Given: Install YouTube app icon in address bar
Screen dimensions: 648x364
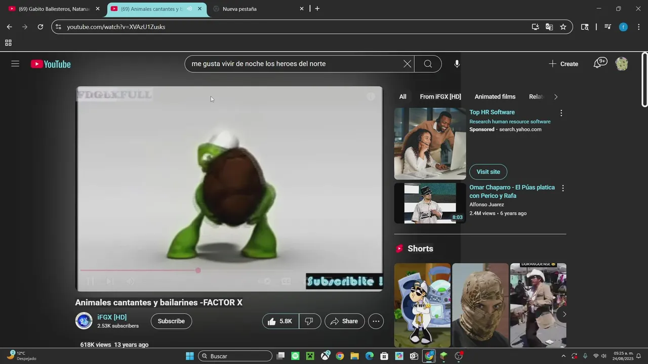Looking at the screenshot, I should [x=535, y=27].
